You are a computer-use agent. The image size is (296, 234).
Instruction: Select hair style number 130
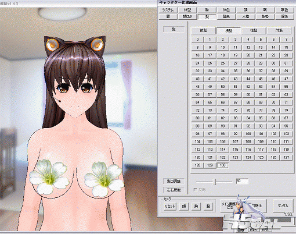(x=223, y=165)
